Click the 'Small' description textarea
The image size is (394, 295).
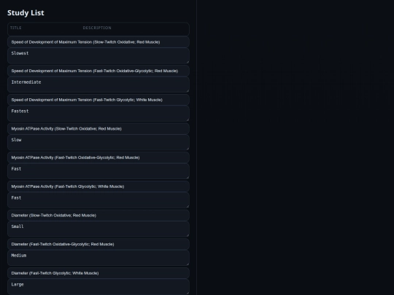click(98, 229)
